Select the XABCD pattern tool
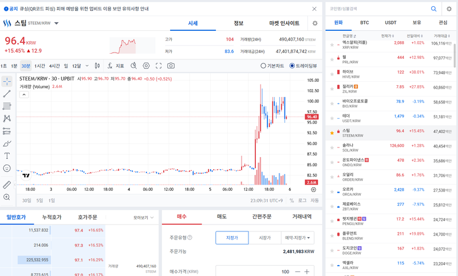458x276 pixels. tap(7, 118)
